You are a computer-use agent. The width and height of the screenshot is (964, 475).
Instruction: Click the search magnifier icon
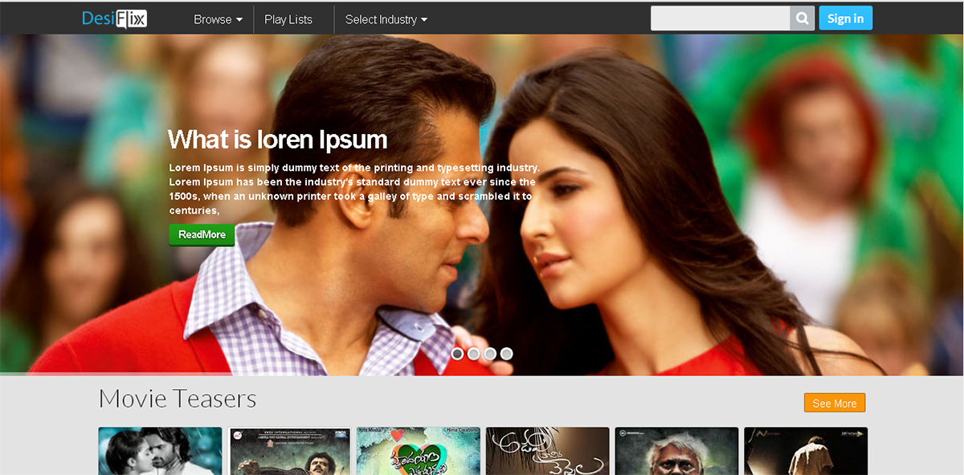[802, 18]
